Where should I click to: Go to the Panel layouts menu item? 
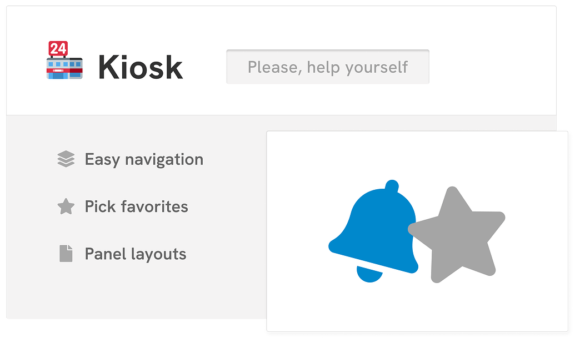(135, 254)
